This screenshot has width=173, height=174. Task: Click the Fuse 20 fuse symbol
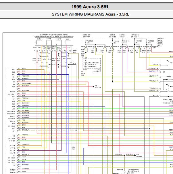86,42
